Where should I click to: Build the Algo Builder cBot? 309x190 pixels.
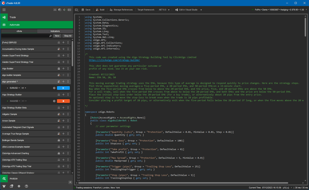[59, 68]
